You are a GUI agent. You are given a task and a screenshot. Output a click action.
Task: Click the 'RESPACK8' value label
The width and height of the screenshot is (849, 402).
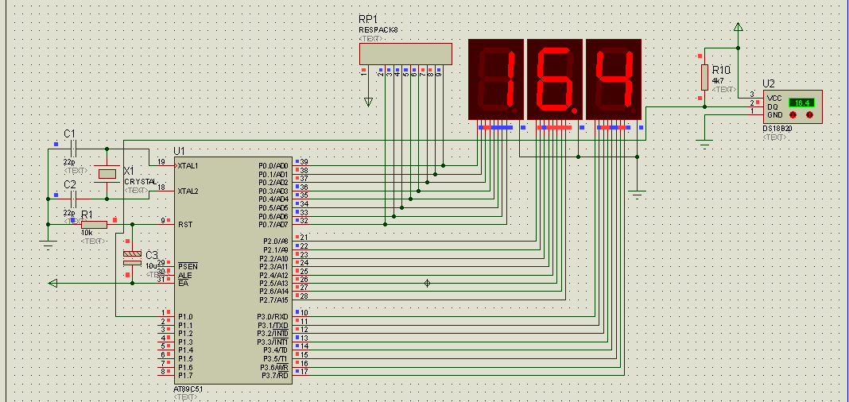click(x=378, y=30)
